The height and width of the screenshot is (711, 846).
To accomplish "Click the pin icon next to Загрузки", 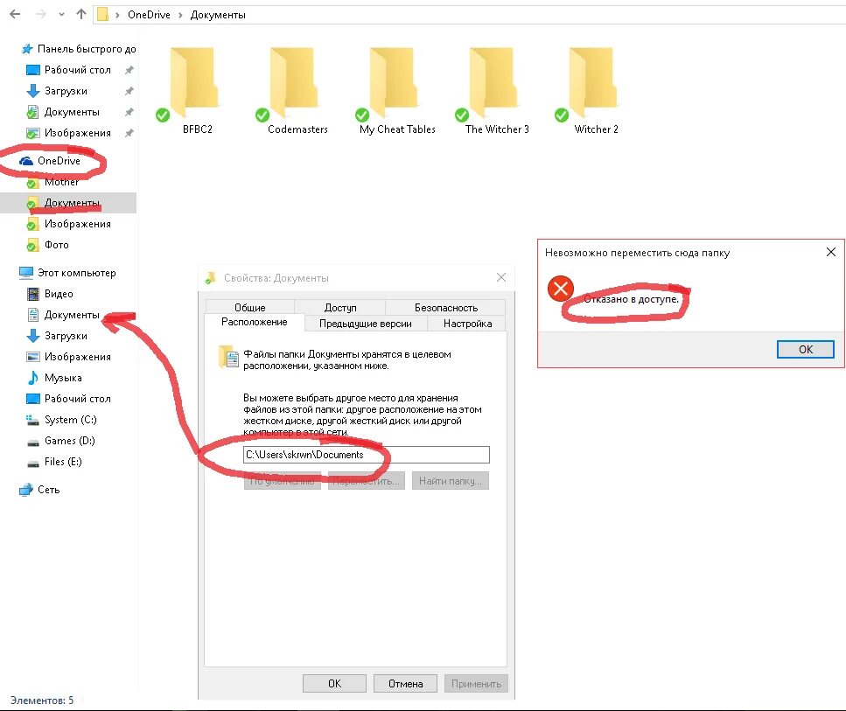I will pyautogui.click(x=129, y=91).
